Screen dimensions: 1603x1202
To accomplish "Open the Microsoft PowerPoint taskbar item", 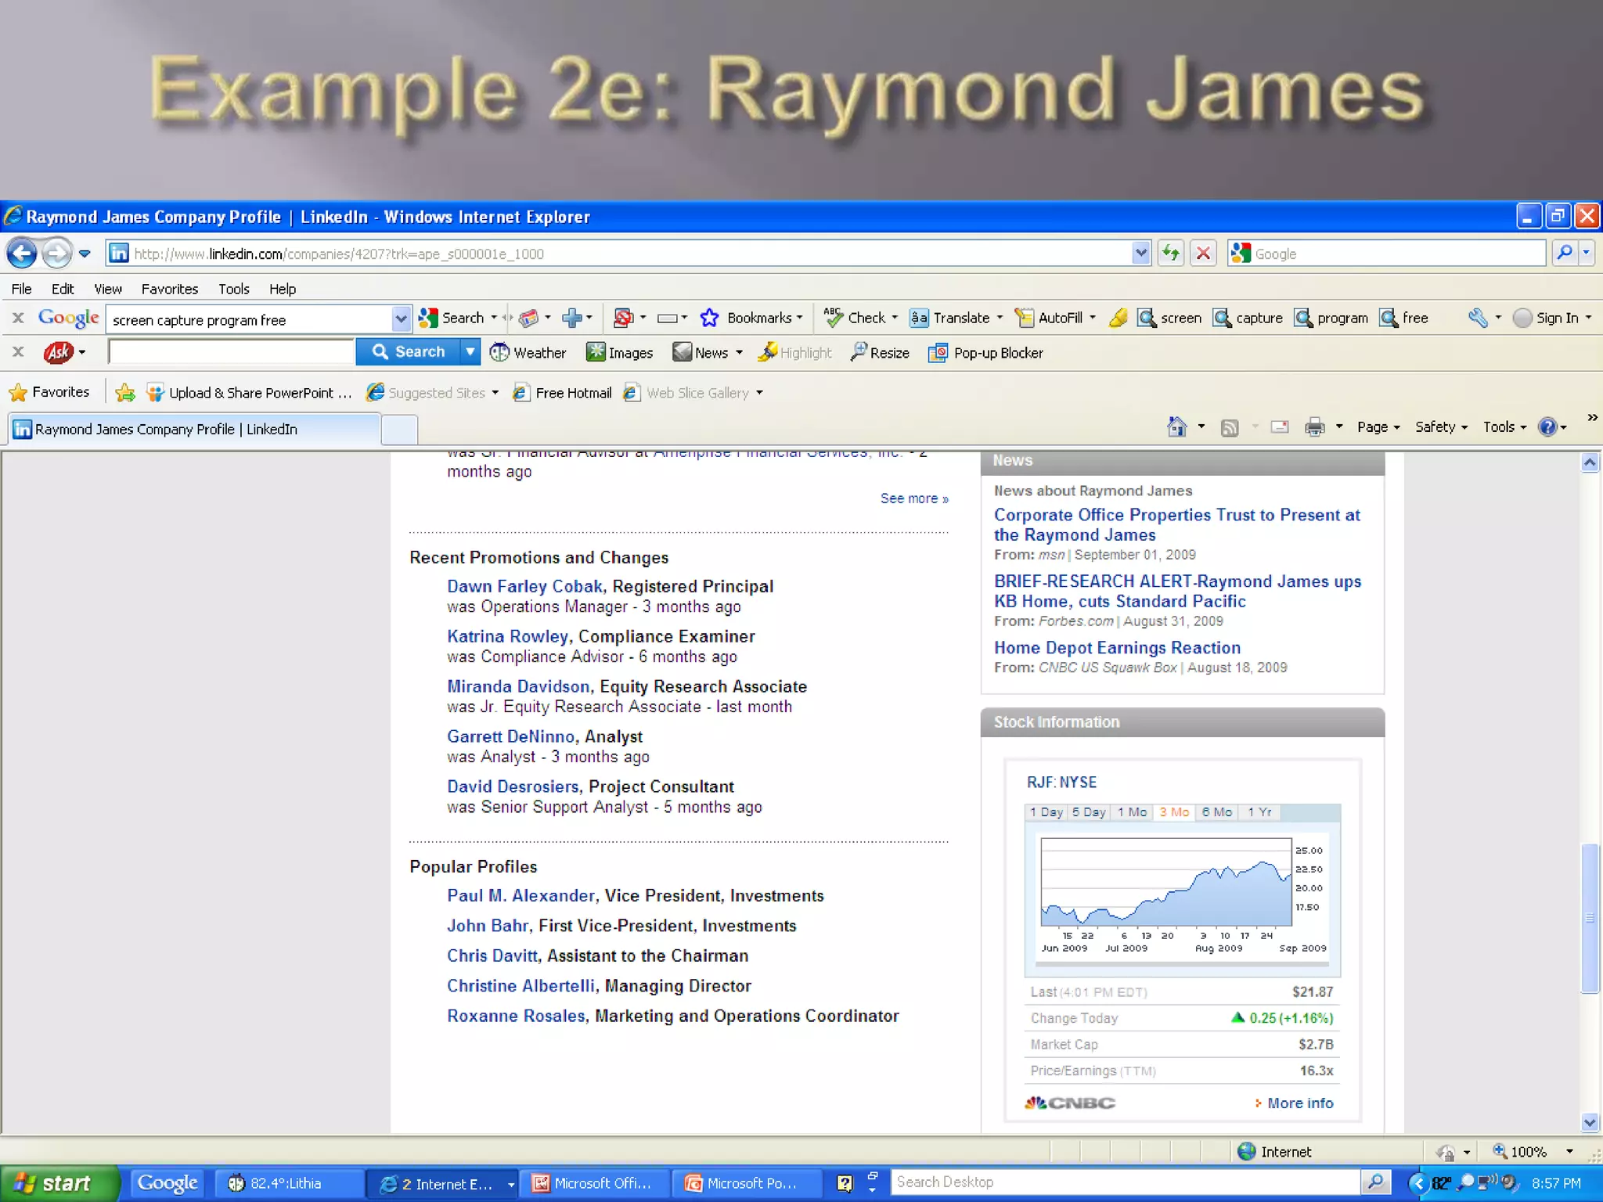I will coord(749,1183).
